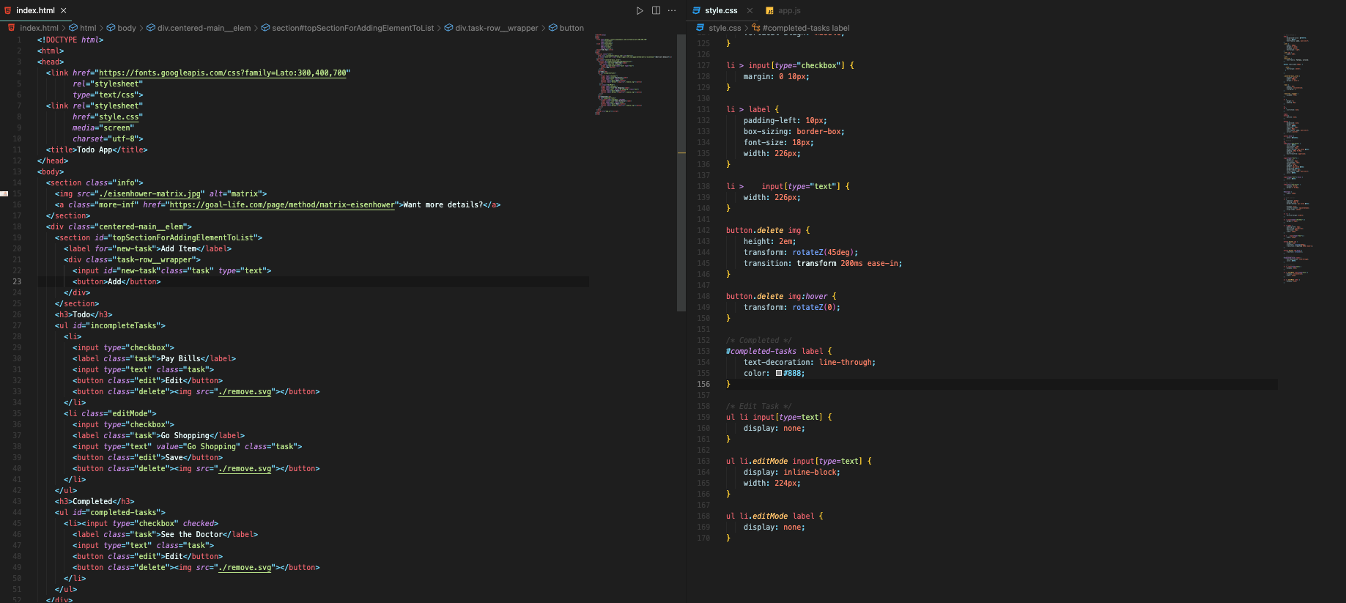Open More Actions ellipsis in left editor
1346x603 pixels.
pyautogui.click(x=672, y=10)
